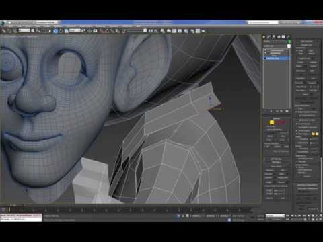Switch to the Create command panel tab
Screen dimensions: 323x242
(264, 36)
